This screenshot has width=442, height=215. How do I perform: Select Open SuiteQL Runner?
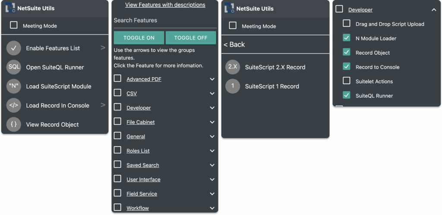pyautogui.click(x=55, y=67)
